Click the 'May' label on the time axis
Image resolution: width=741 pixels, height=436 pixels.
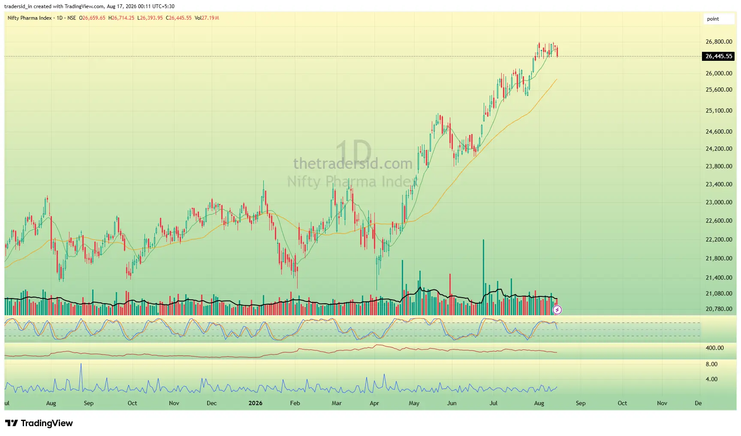[414, 403]
